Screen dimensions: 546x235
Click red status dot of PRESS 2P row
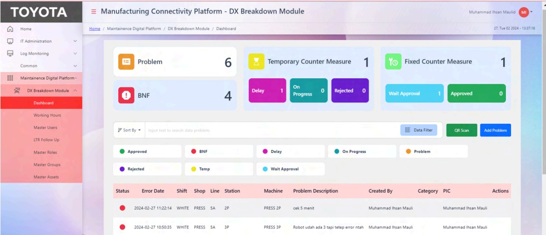coord(122,208)
